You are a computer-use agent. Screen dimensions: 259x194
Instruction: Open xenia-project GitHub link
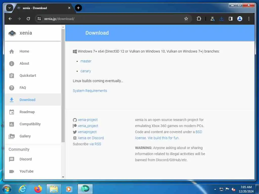click(88, 120)
